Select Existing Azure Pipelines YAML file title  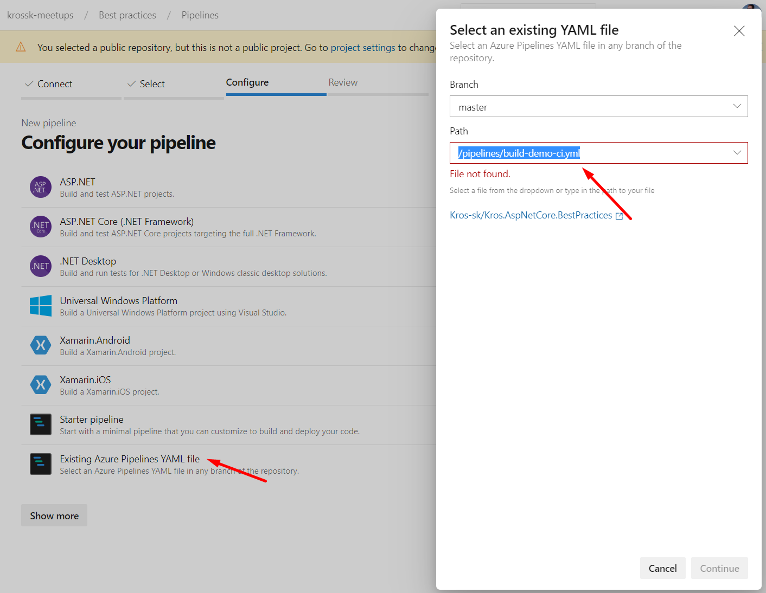point(130,459)
